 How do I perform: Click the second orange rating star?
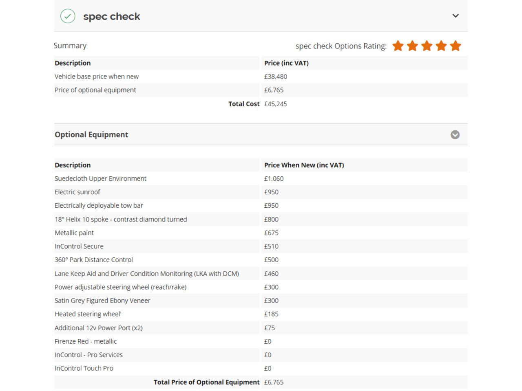[x=412, y=46]
